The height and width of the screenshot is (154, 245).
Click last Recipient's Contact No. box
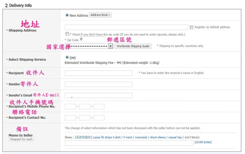[x=99, y=118]
